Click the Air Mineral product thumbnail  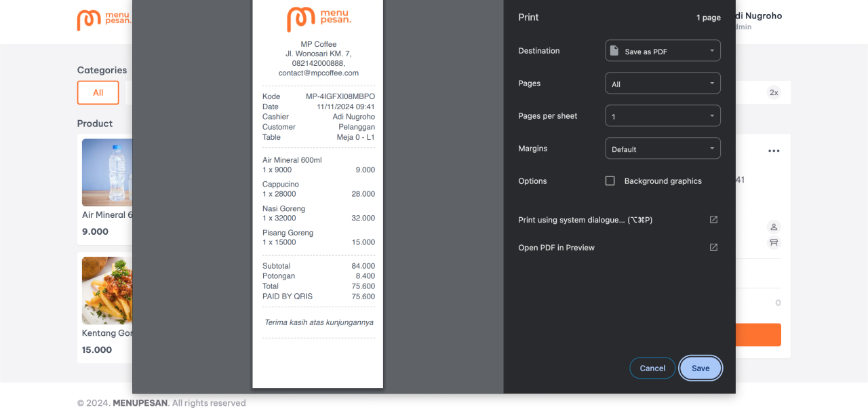(106, 172)
